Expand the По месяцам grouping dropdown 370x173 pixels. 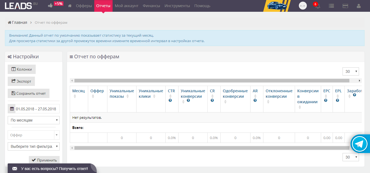34,120
